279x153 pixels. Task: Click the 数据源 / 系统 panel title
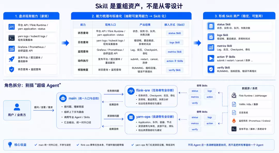[x=250, y=88]
